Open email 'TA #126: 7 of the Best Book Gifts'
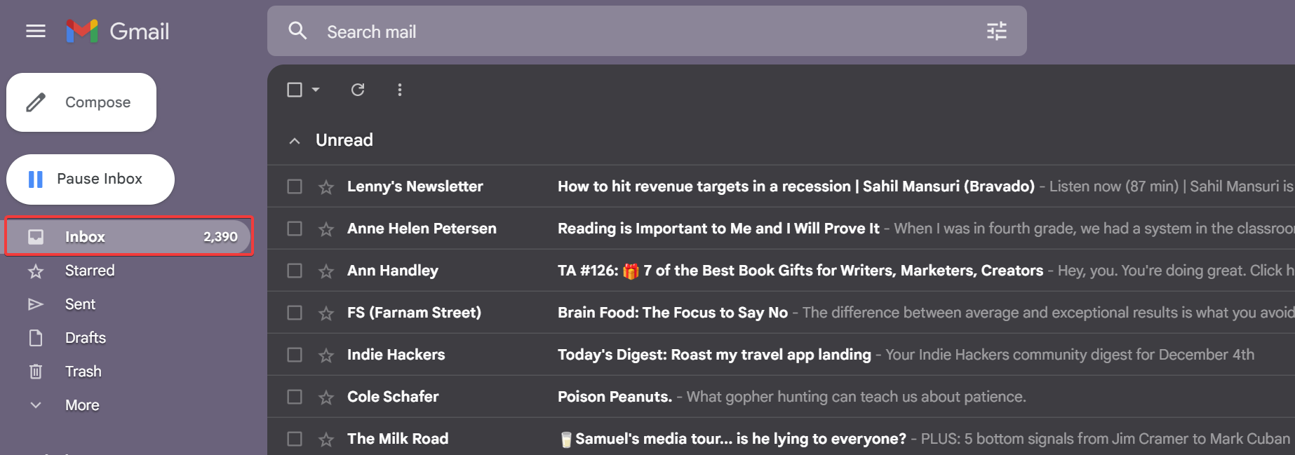The width and height of the screenshot is (1295, 455). pos(800,271)
